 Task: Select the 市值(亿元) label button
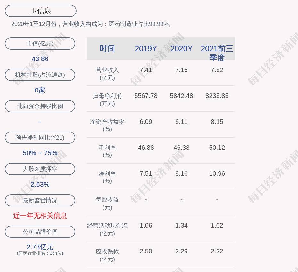coord(40,44)
